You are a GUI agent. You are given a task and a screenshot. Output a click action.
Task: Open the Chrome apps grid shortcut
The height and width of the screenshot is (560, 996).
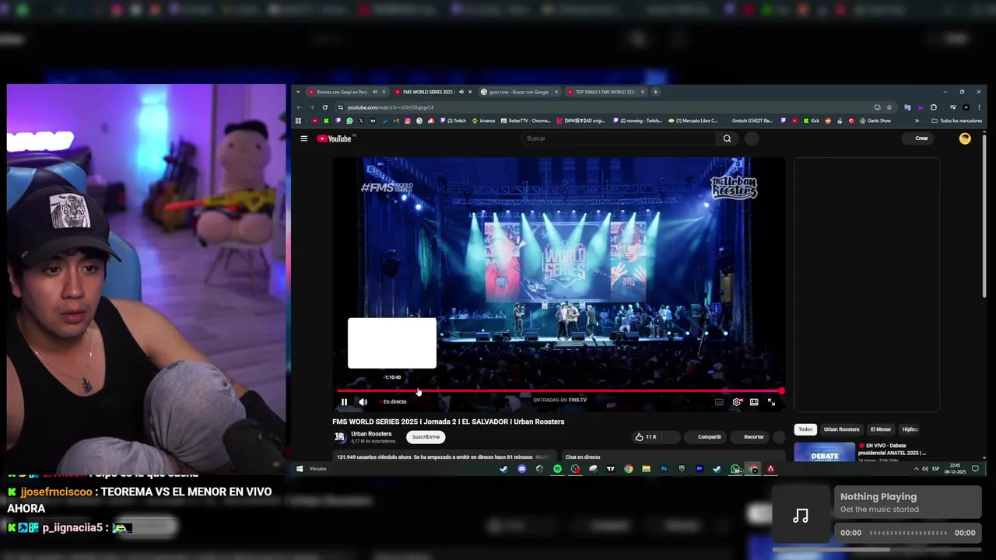click(298, 121)
